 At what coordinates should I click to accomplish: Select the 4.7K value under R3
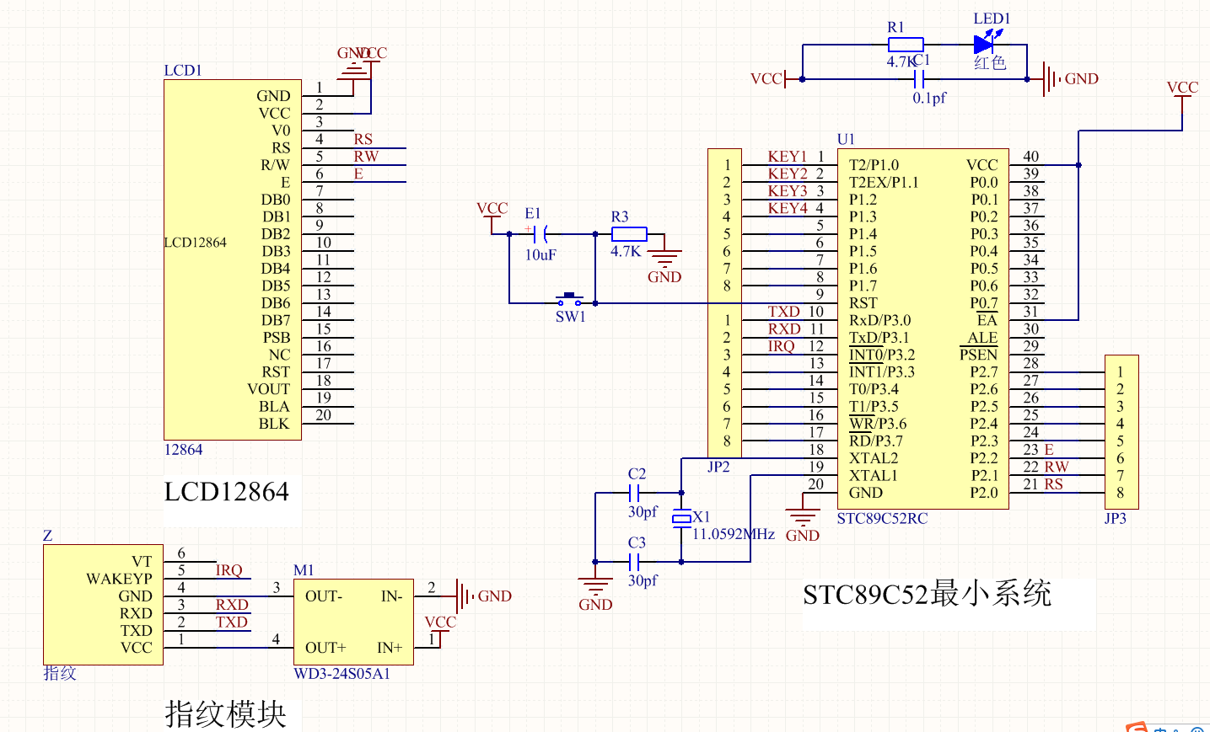pyautogui.click(x=626, y=251)
